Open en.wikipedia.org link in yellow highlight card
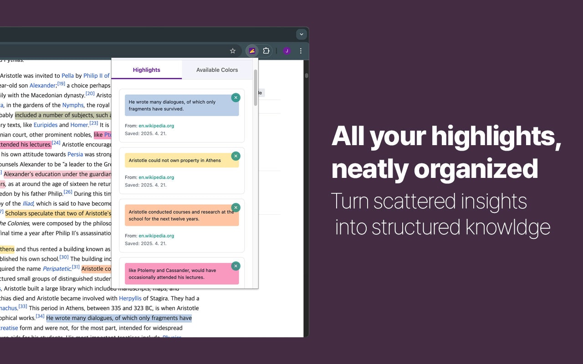The image size is (583, 364). (x=156, y=177)
